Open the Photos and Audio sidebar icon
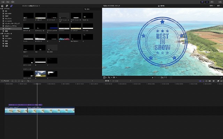The width and height of the screenshot is (223, 139). point(7,6)
